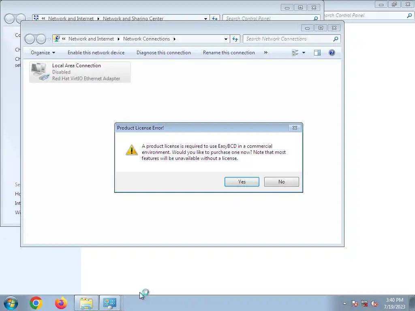The height and width of the screenshot is (311, 415).
Task: Click the Change your view icon
Action: click(295, 53)
